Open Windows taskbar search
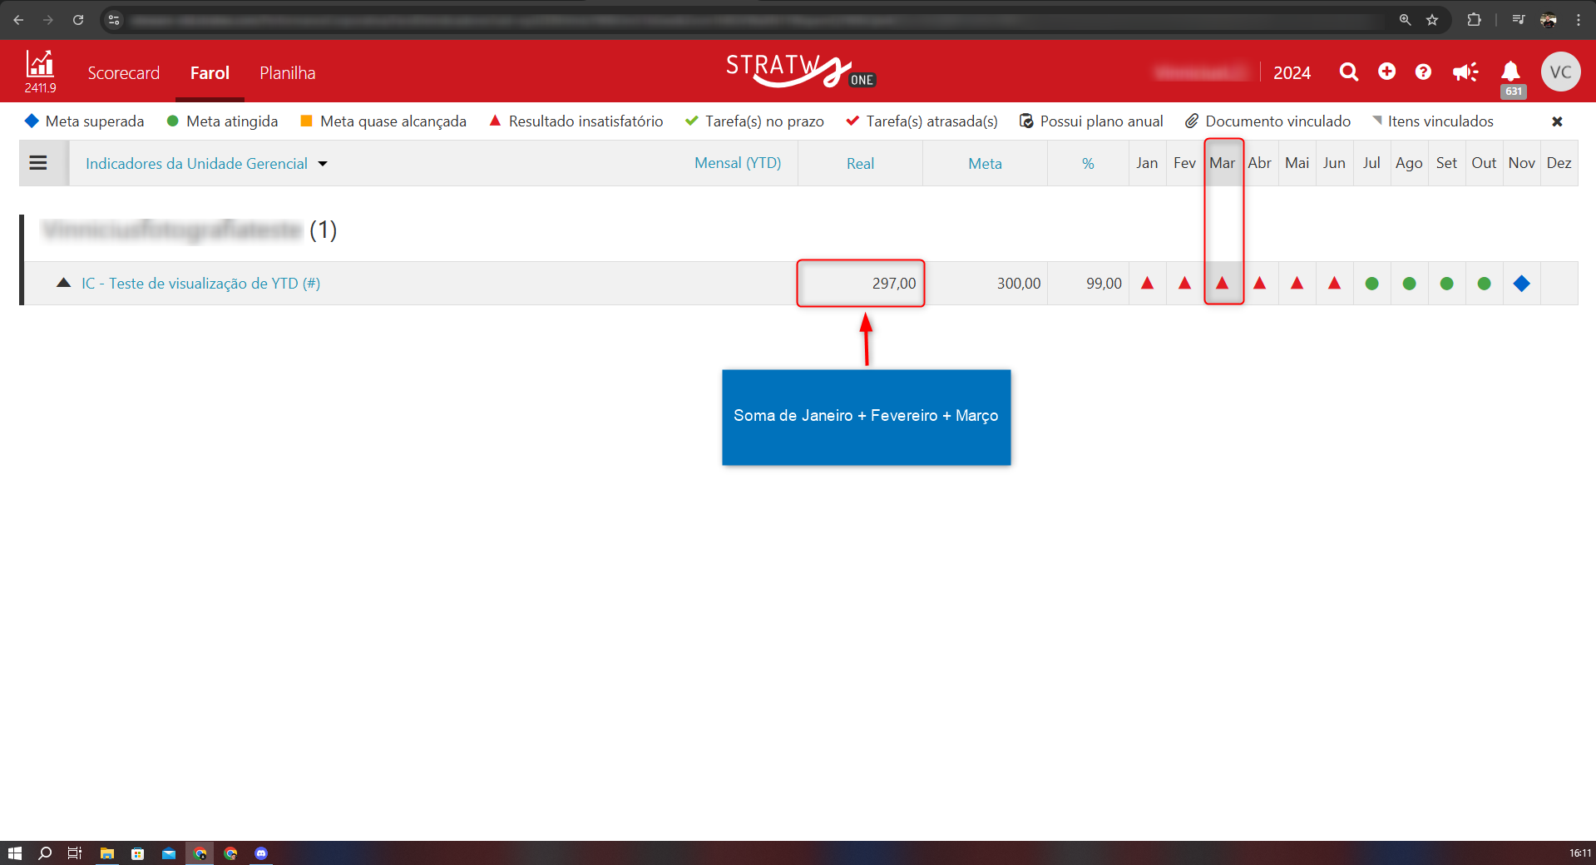The width and height of the screenshot is (1596, 865). coord(45,853)
